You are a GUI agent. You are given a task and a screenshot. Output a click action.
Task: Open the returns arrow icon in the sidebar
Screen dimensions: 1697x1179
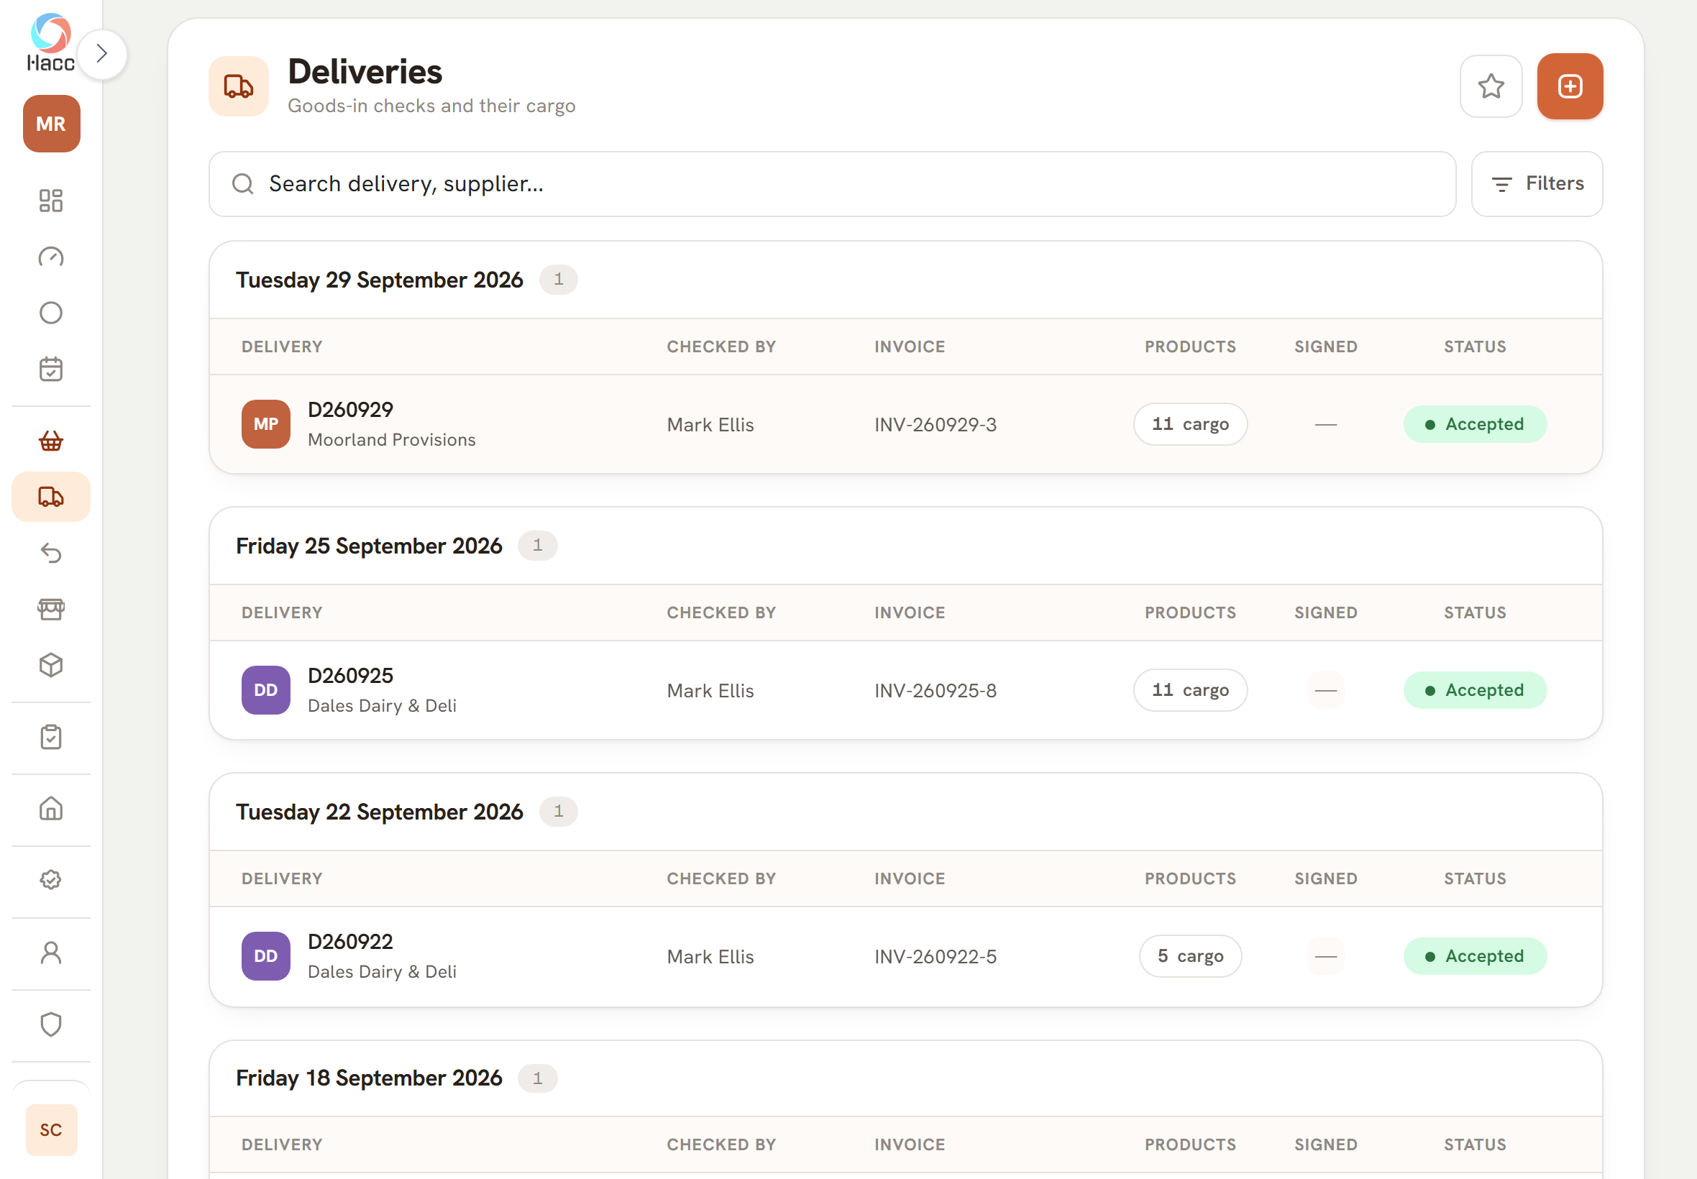coord(51,553)
